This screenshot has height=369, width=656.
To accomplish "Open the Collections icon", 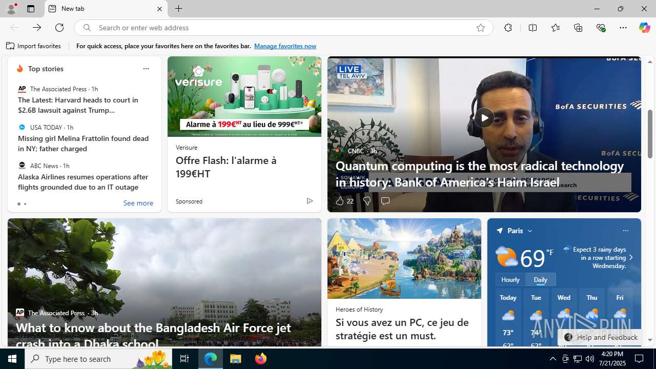I will [x=578, y=28].
